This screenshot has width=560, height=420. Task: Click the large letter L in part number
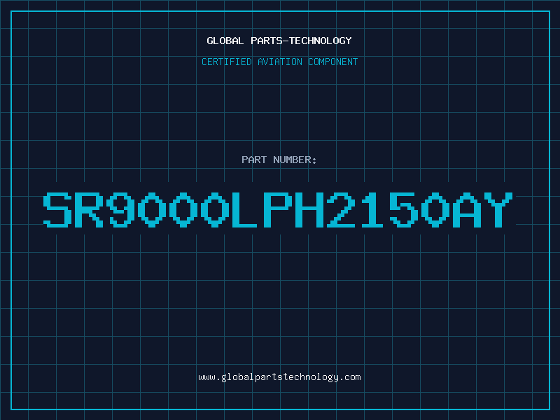(244, 209)
